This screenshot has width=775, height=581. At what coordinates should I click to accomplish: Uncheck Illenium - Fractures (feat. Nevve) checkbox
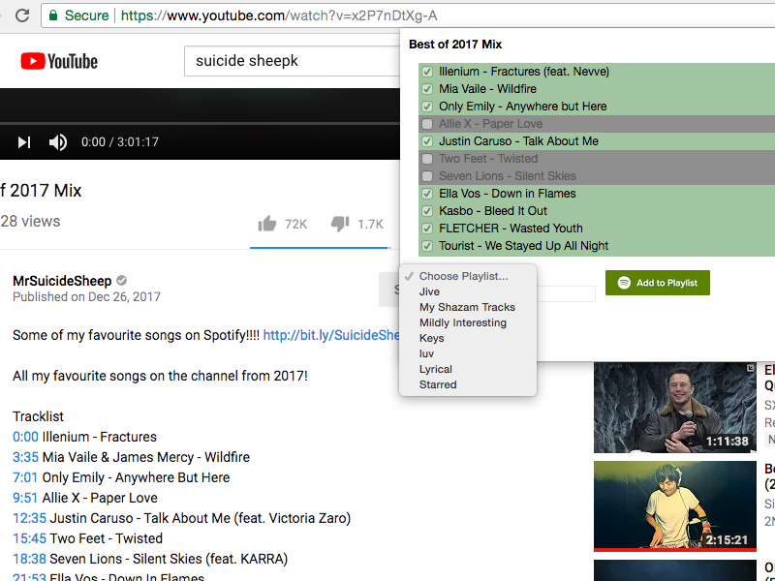427,72
